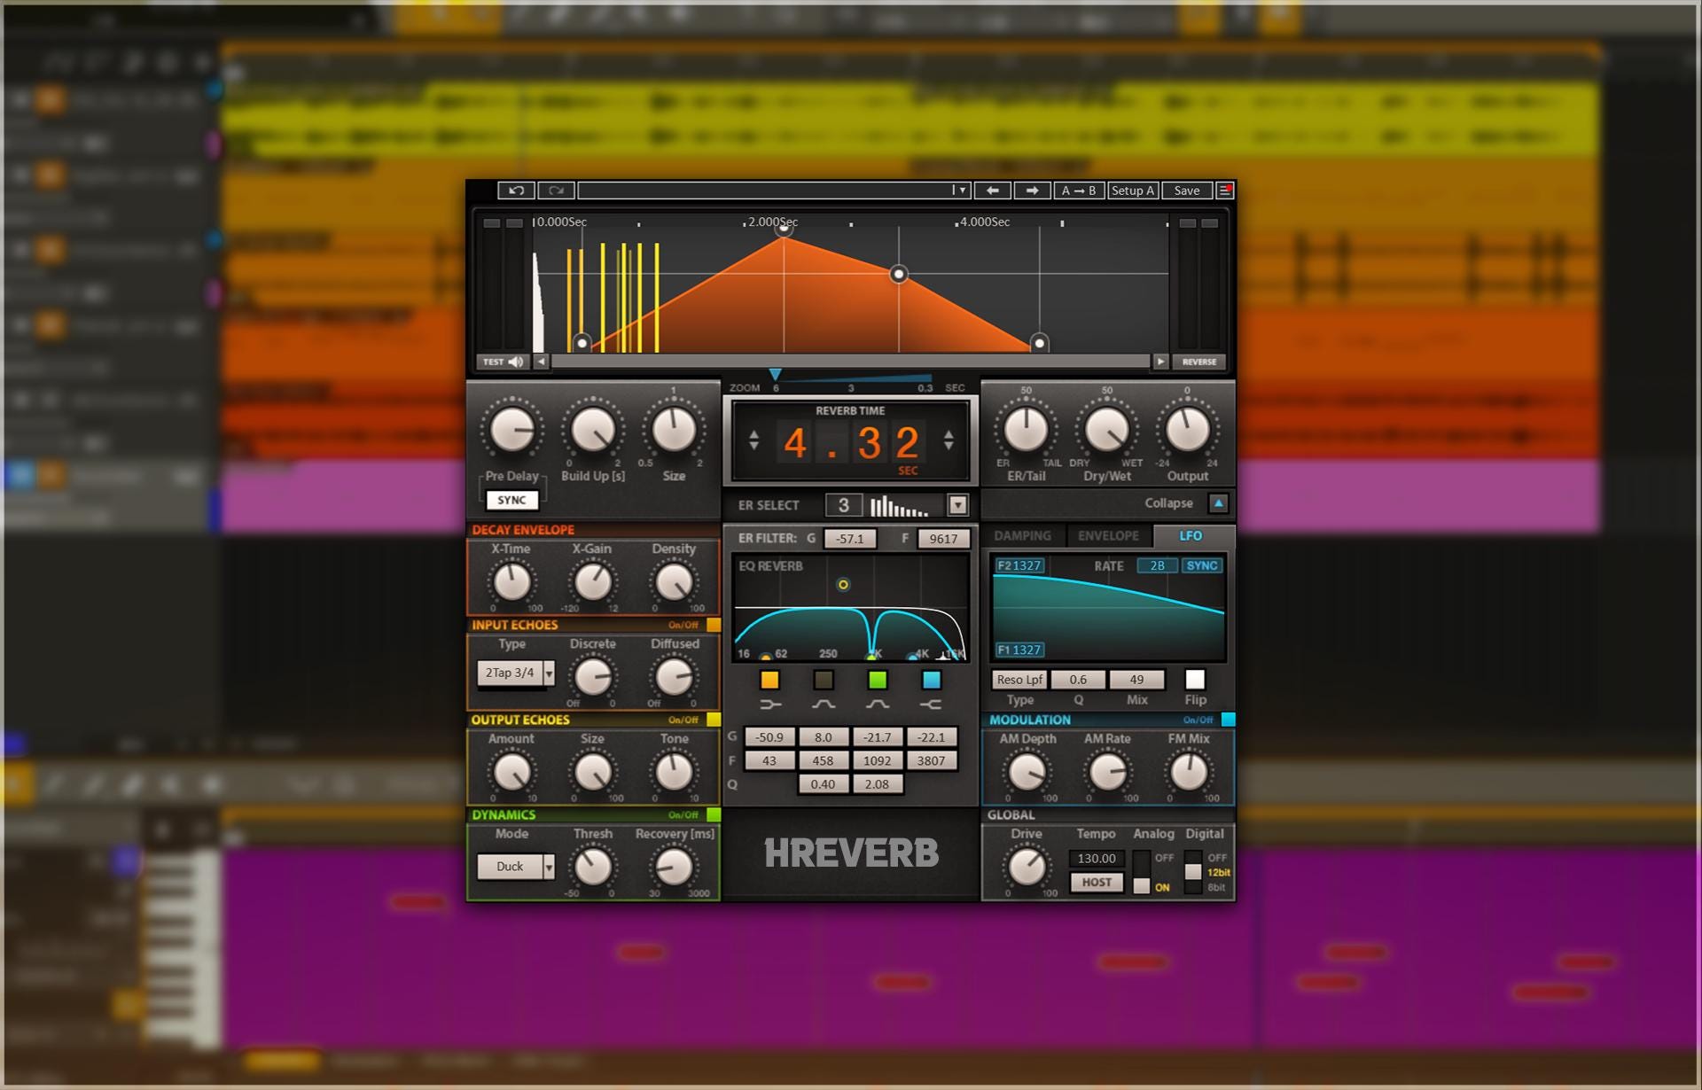The width and height of the screenshot is (1702, 1090).
Task: Select the first bell EQ band shape icon
Action: click(824, 705)
